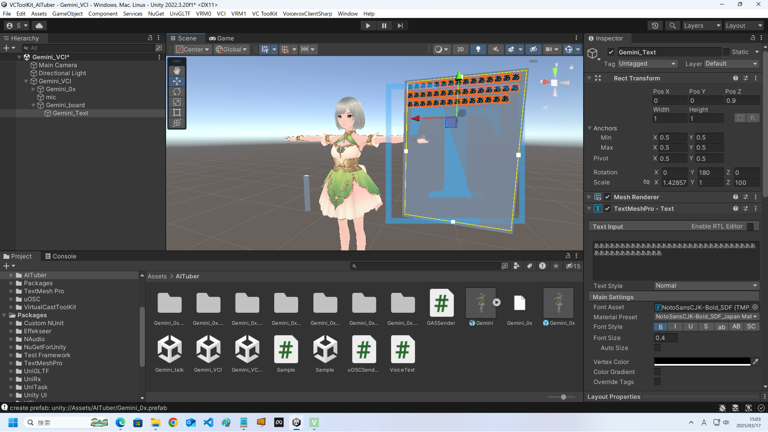The image size is (768, 432).
Task: Switch to the Console tab
Action: tap(61, 256)
